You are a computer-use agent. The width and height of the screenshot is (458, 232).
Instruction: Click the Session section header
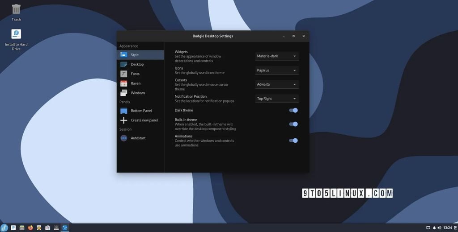click(x=125, y=129)
